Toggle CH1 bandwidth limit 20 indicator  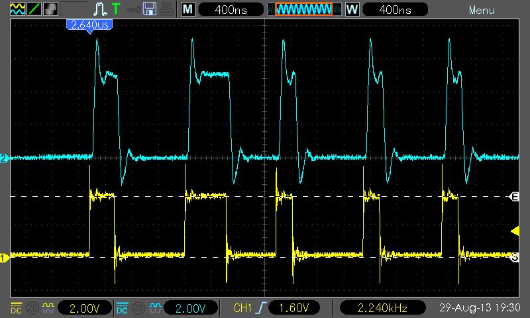click(x=31, y=308)
